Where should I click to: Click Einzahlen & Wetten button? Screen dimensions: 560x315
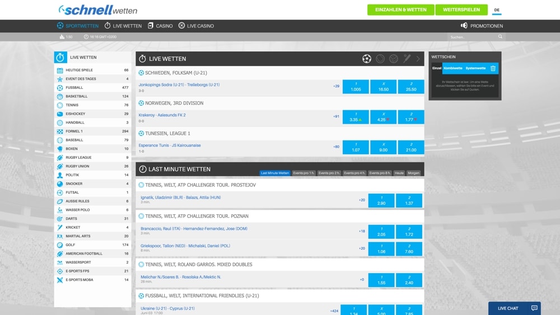401,10
